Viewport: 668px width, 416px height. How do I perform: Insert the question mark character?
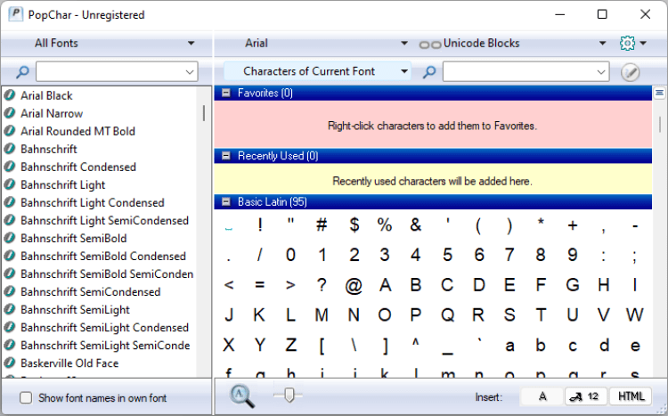click(322, 285)
